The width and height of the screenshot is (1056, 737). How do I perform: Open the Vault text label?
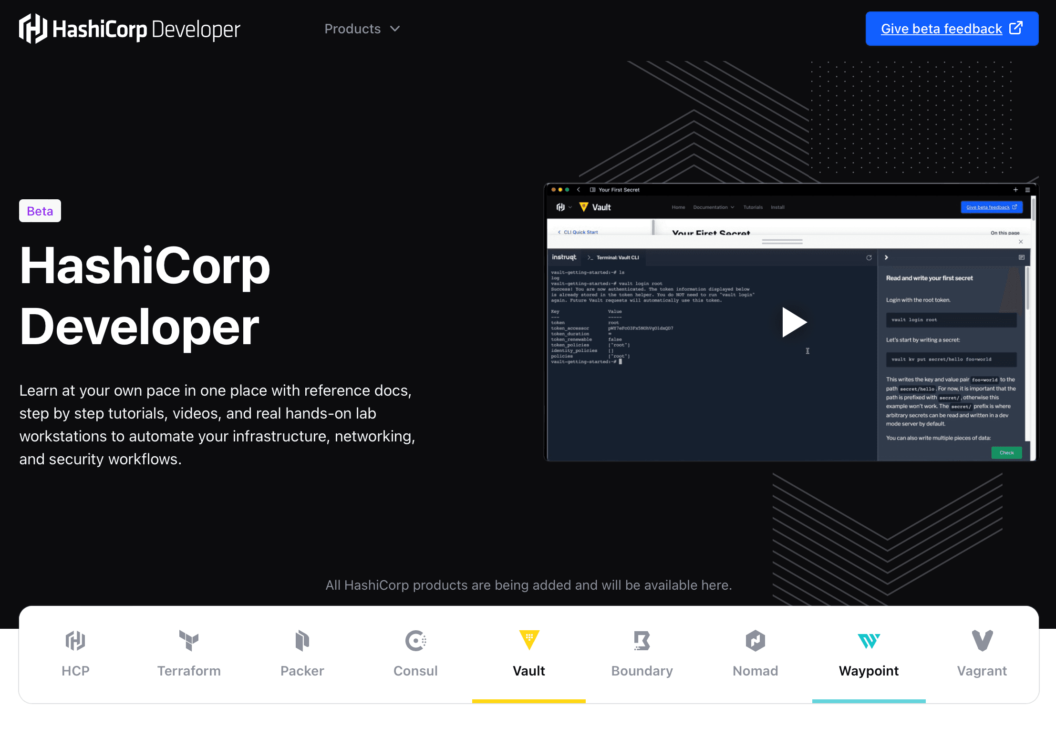(529, 671)
